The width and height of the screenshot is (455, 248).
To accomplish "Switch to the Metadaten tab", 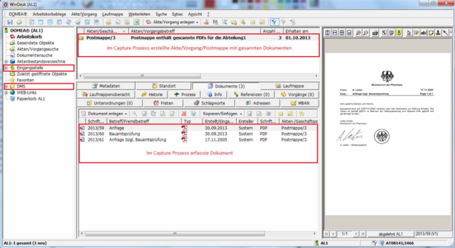I will coord(106,86).
